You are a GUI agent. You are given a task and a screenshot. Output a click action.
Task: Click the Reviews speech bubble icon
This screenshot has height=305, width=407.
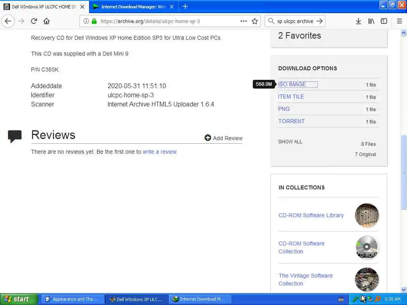coord(15,136)
